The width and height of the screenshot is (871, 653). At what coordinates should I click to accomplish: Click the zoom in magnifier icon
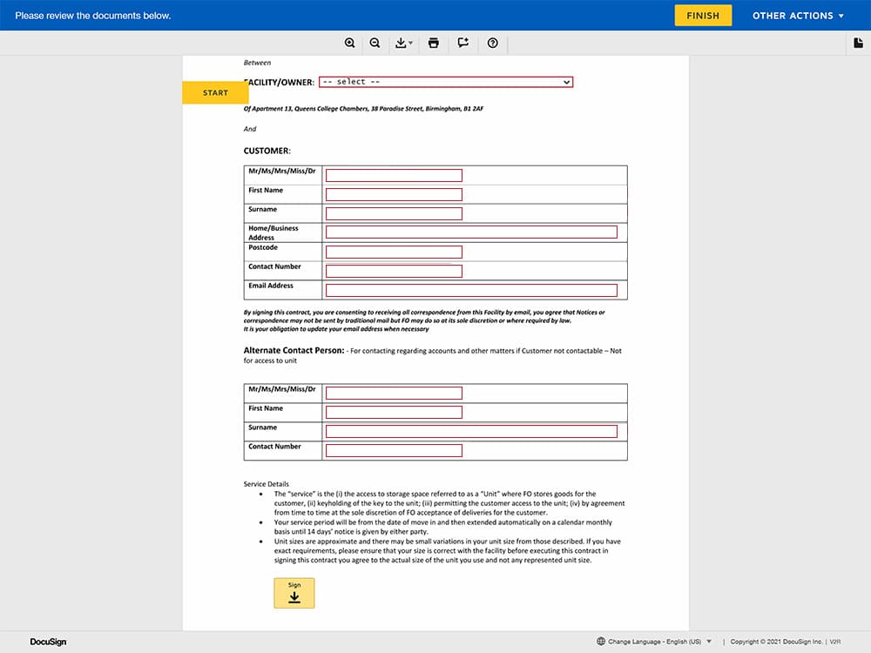(349, 43)
